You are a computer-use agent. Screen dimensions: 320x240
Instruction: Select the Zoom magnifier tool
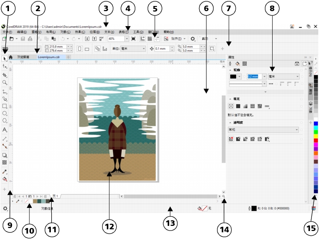pos(5,82)
